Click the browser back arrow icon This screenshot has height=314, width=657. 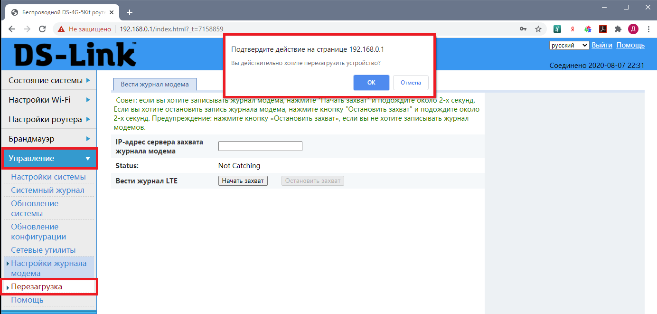[12, 29]
